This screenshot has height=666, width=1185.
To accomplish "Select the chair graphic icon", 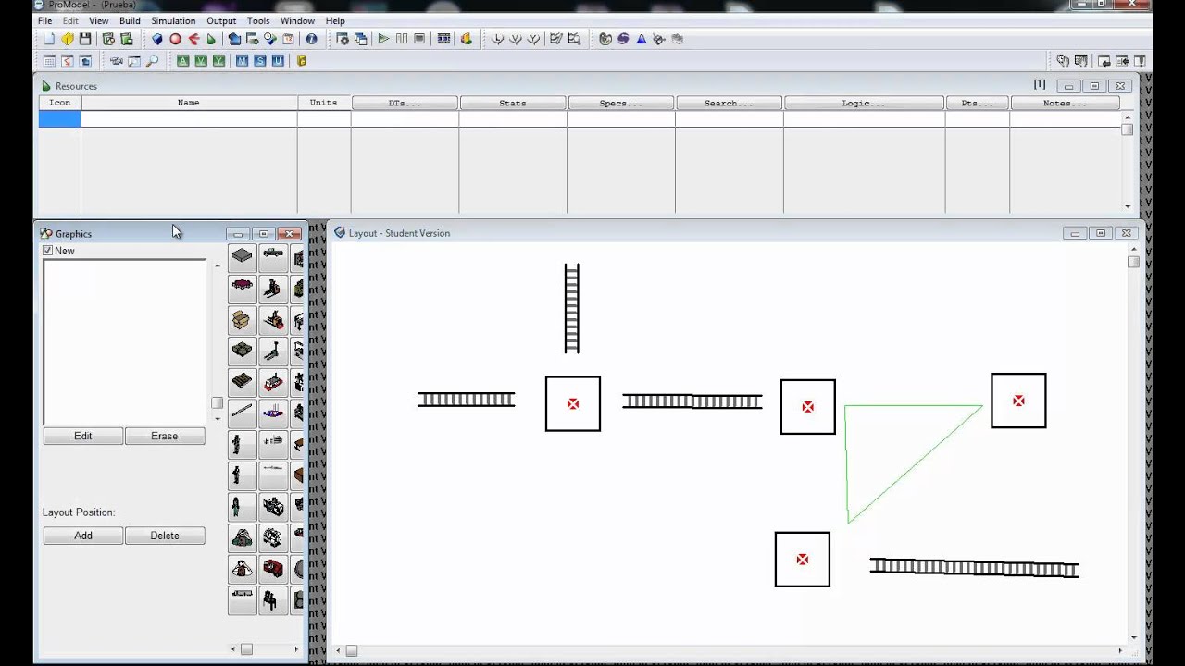I will pyautogui.click(x=273, y=600).
